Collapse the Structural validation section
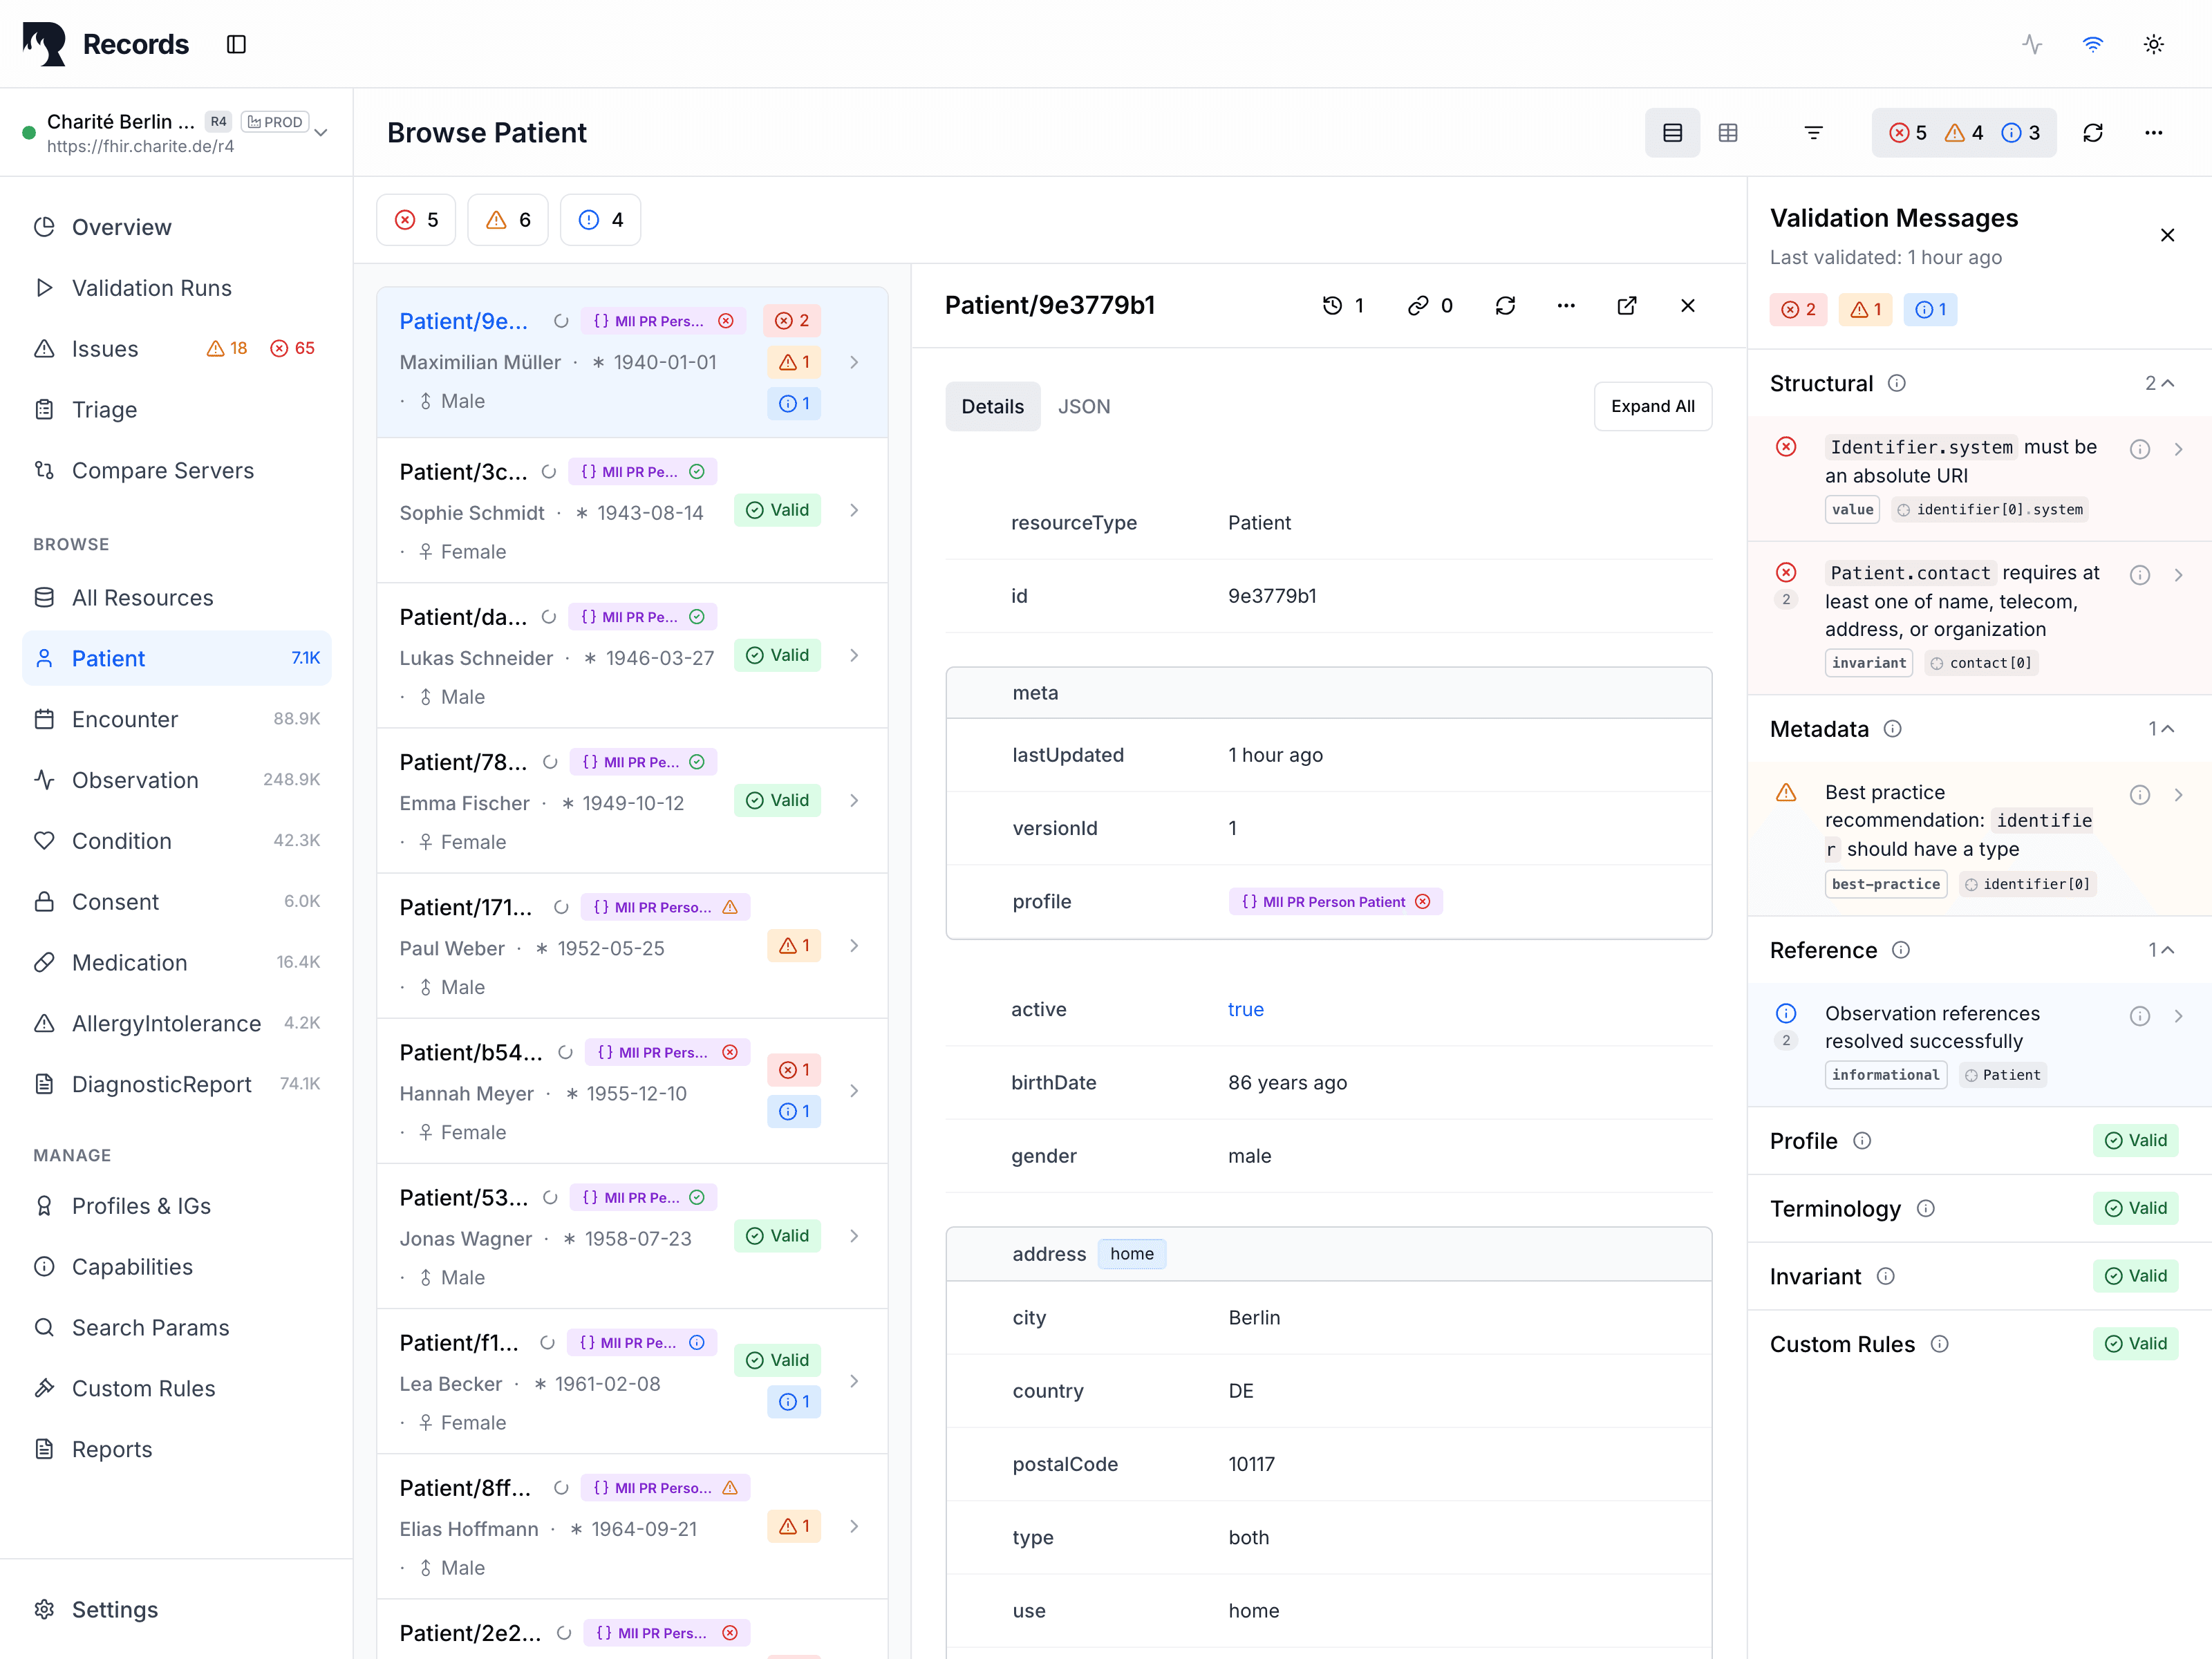 [2167, 384]
